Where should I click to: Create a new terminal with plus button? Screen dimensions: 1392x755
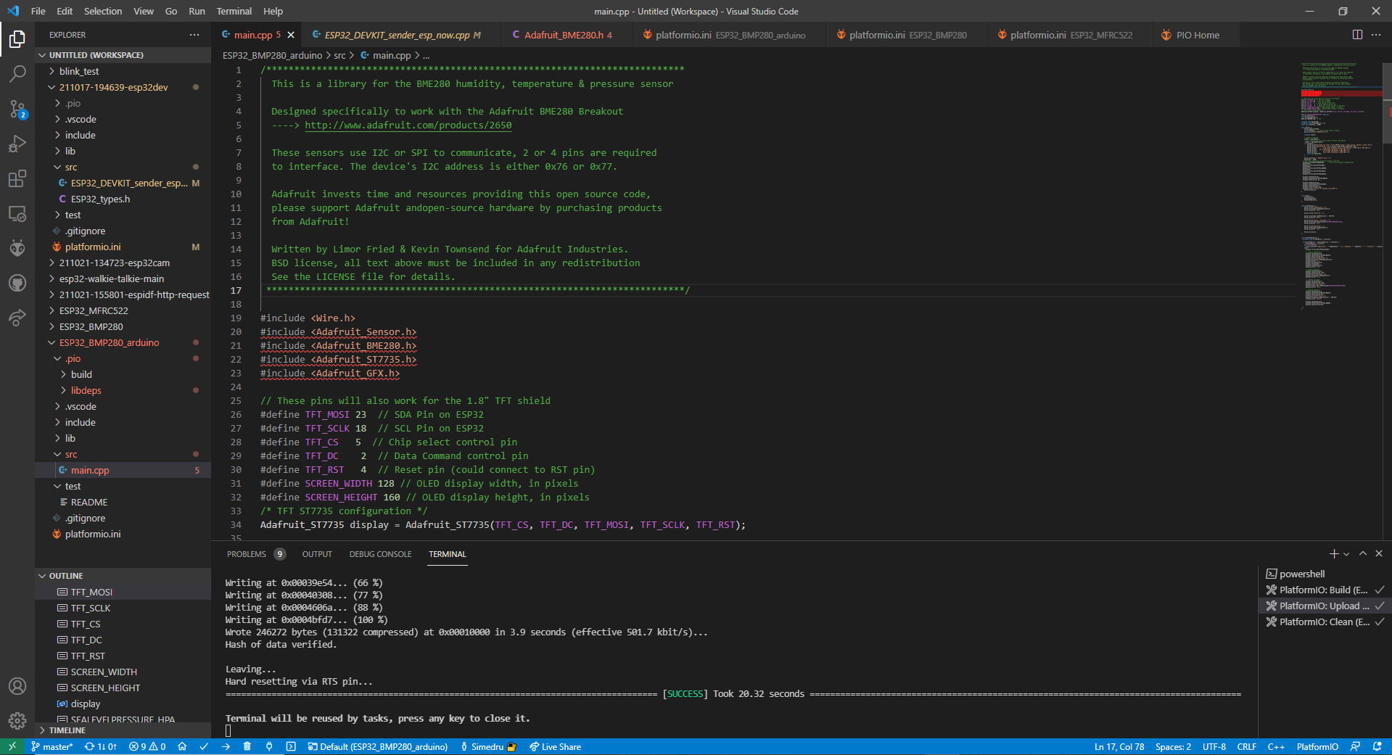coord(1333,553)
